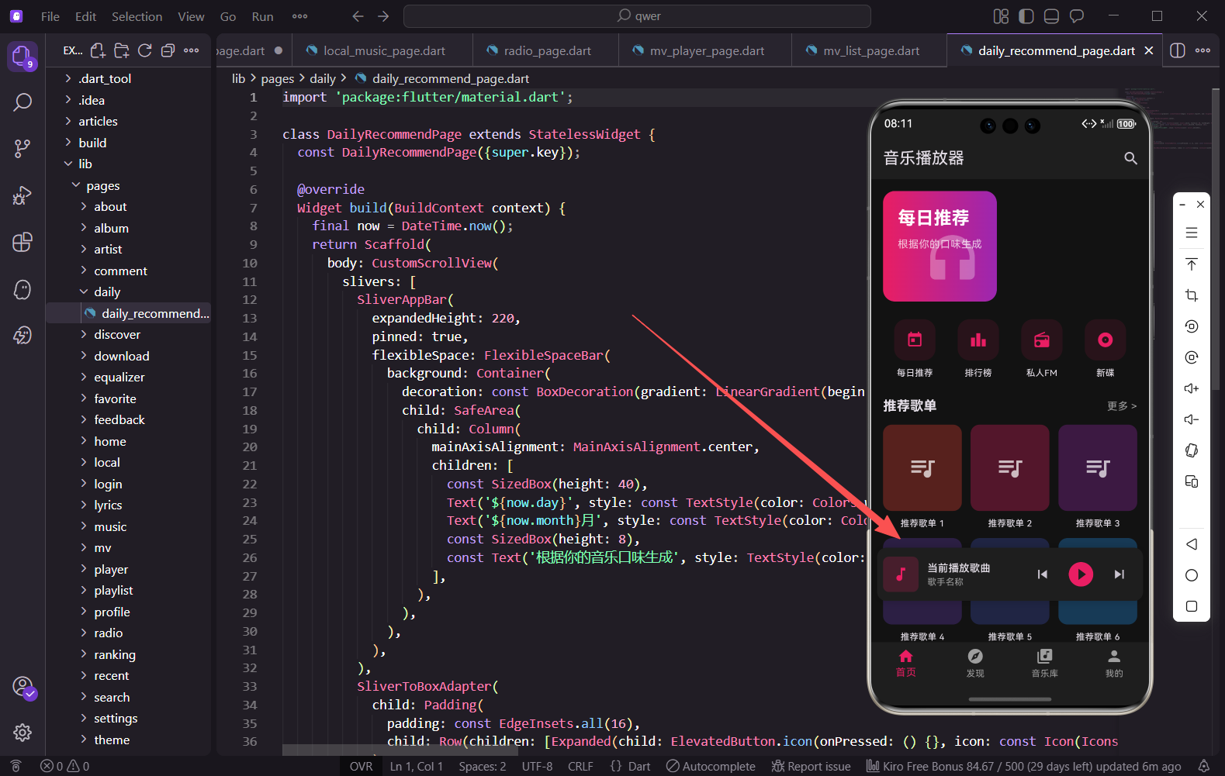This screenshot has width=1225, height=776.
Task: Tap 发现 tab in app bottom navigation
Action: (x=975, y=664)
